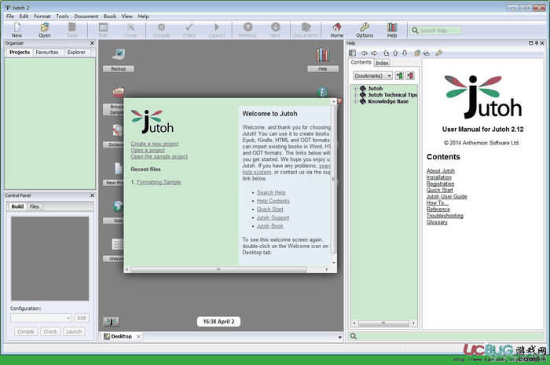Screen dimensions: 550x365
Task: Click the Jutoh dragonfly icon on desktop bottom
Action: [x=112, y=322]
